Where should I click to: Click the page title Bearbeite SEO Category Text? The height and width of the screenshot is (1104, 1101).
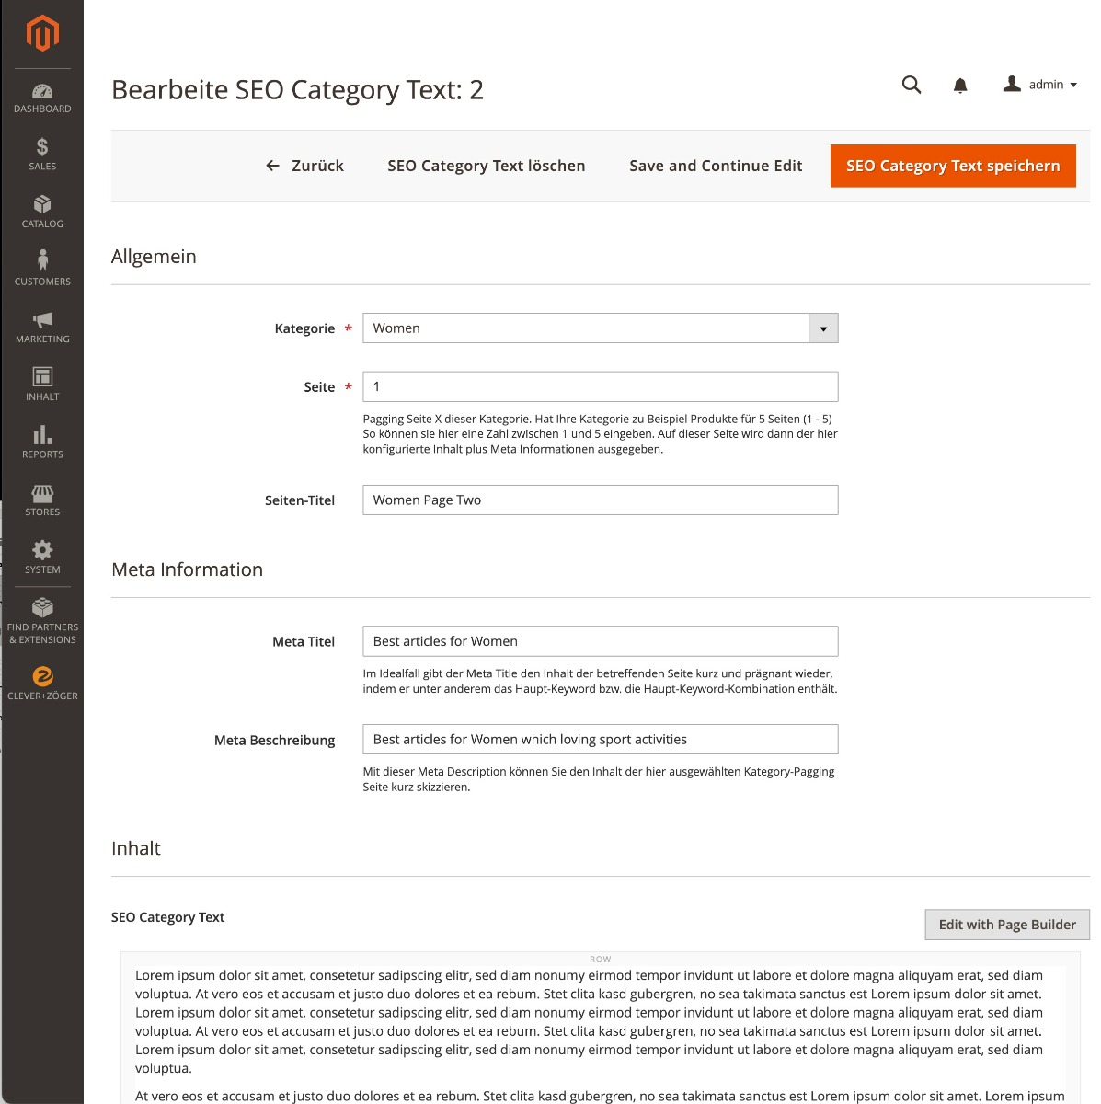point(297,90)
